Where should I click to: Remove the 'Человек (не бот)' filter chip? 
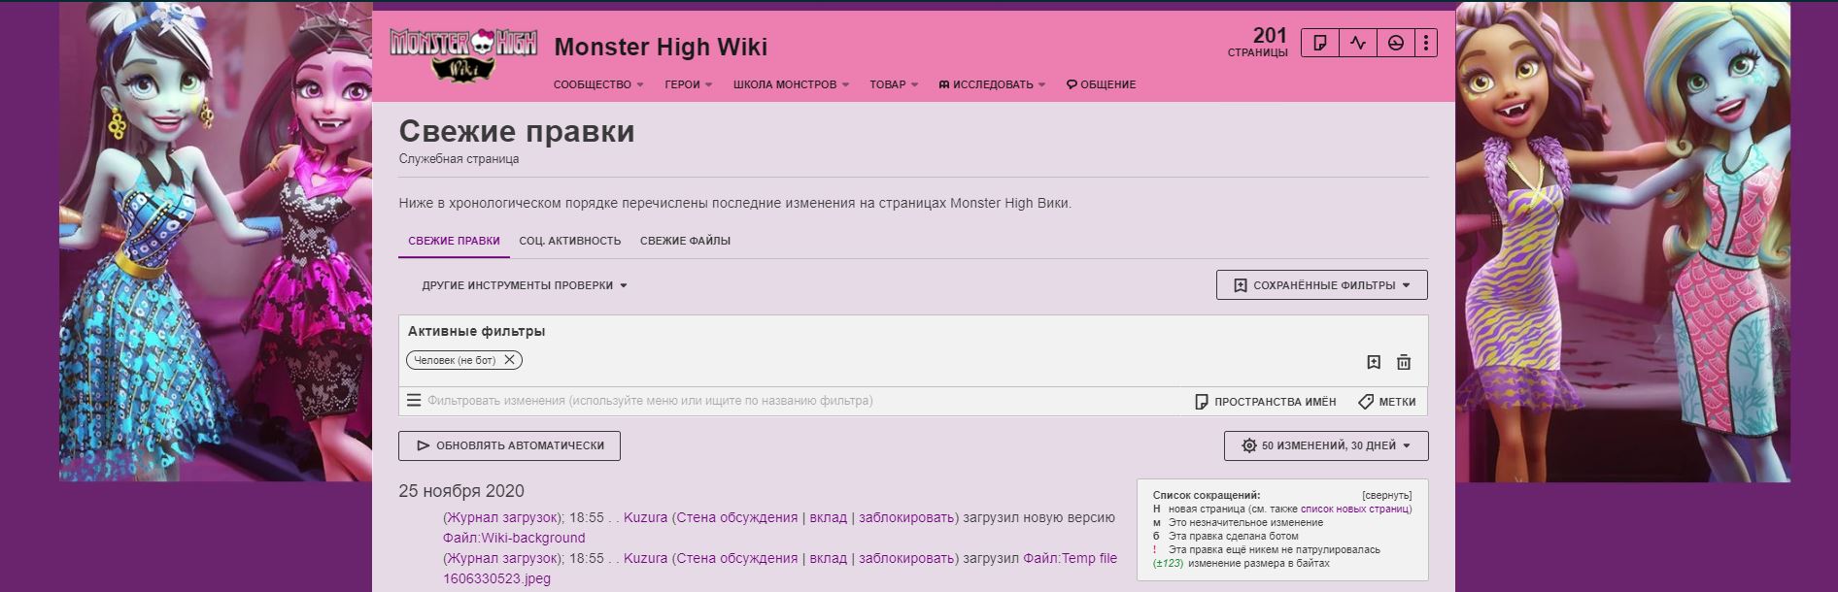point(509,360)
